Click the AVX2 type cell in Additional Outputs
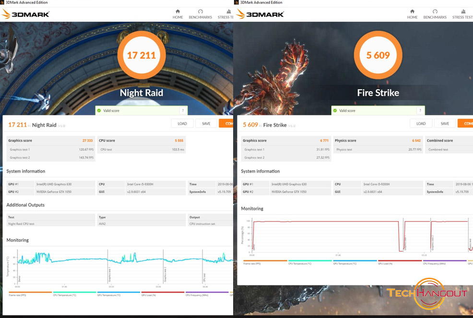473x318 pixels. [102, 224]
